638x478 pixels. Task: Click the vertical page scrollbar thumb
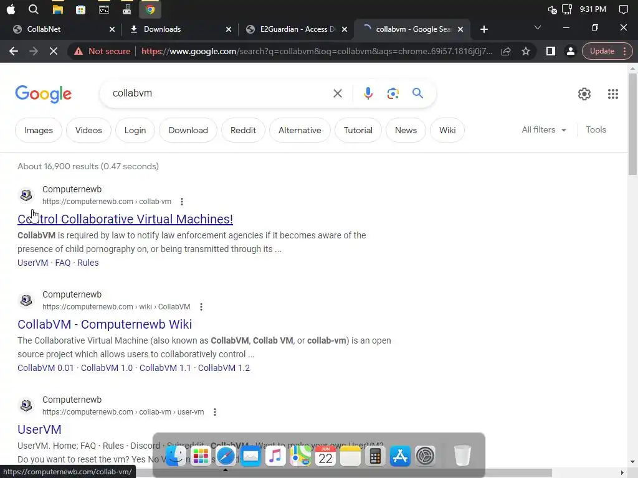coord(632,124)
